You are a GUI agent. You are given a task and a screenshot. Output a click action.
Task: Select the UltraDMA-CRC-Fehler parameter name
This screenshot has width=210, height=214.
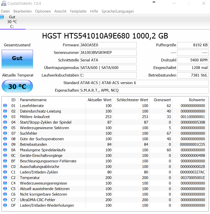tap(38, 200)
